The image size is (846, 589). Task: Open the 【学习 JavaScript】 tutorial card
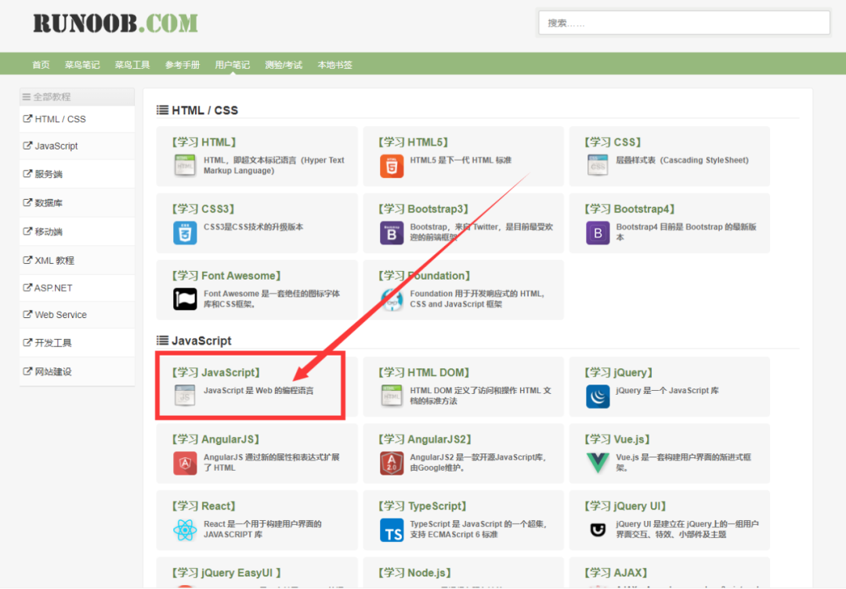(215, 373)
